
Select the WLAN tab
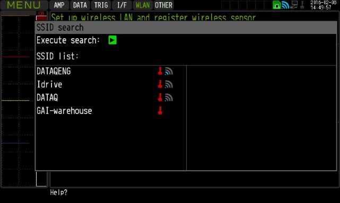pyautogui.click(x=143, y=5)
